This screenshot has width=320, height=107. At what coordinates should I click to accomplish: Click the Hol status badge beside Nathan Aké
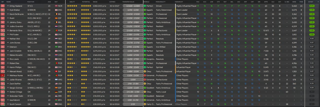[x=2, y=38]
